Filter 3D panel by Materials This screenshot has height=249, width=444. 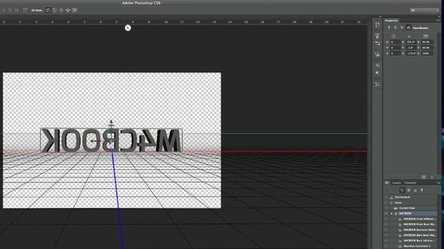(x=415, y=190)
